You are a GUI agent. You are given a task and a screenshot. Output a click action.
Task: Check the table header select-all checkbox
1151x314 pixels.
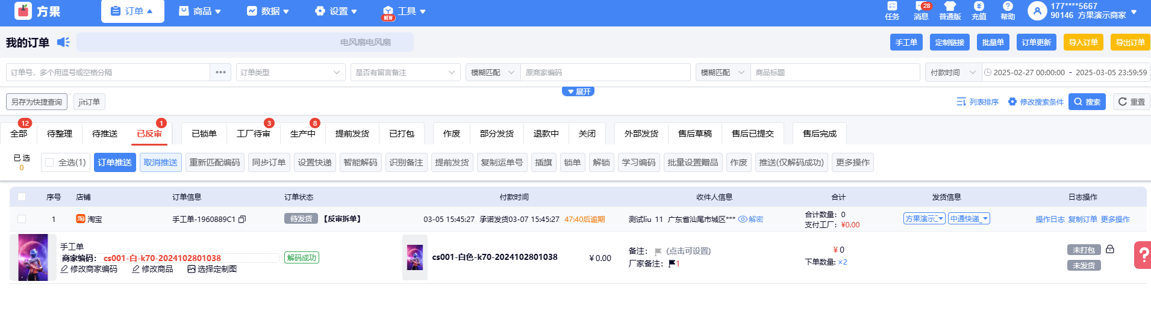(x=22, y=197)
